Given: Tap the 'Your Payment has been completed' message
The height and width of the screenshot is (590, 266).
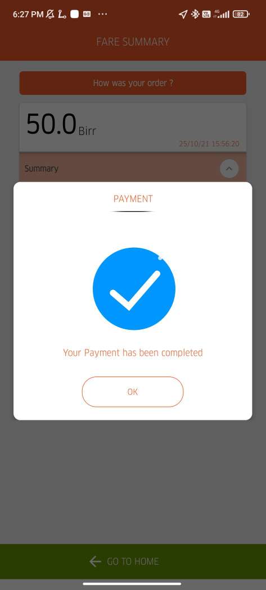Looking at the screenshot, I should 133,352.
